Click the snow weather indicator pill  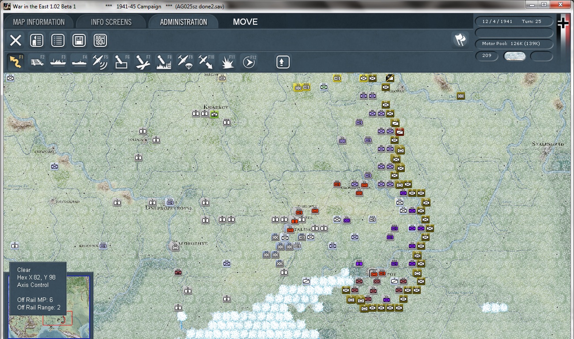[x=515, y=56]
